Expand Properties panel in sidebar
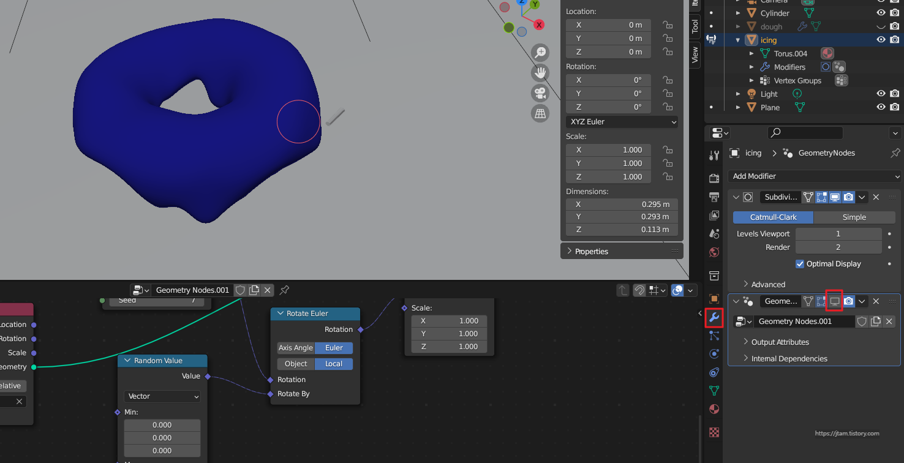This screenshot has height=463, width=904. (621, 251)
